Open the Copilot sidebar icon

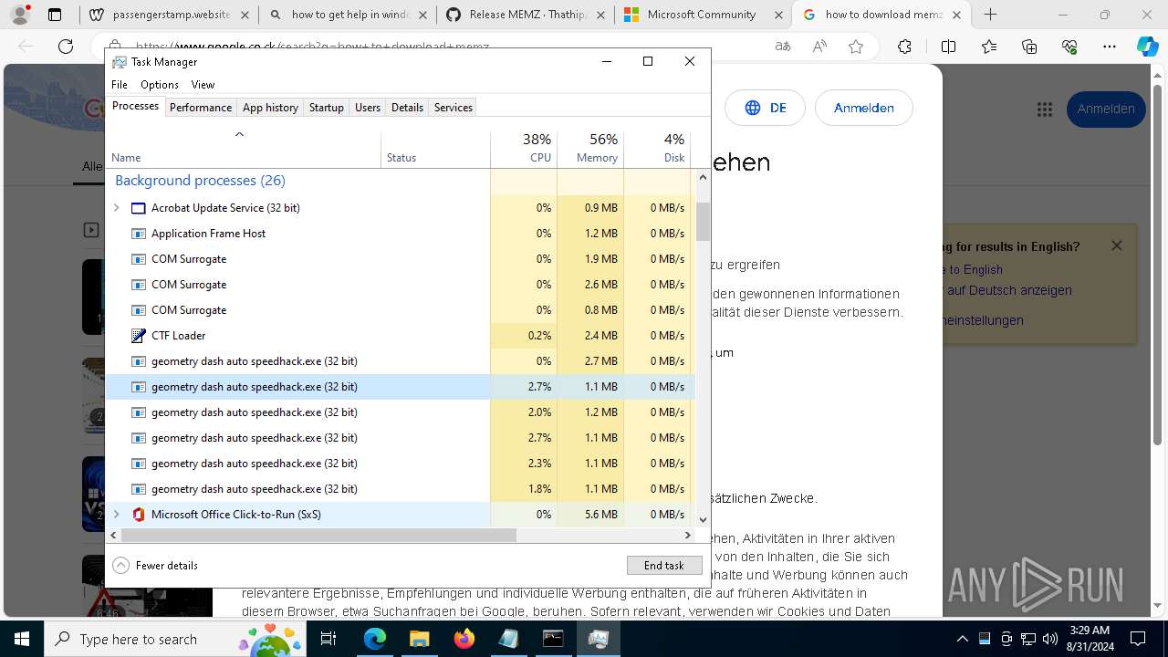click(x=1148, y=47)
